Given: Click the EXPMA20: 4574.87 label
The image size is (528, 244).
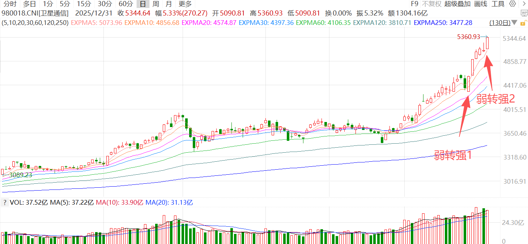Looking at the screenshot, I should pyautogui.click(x=209, y=23).
